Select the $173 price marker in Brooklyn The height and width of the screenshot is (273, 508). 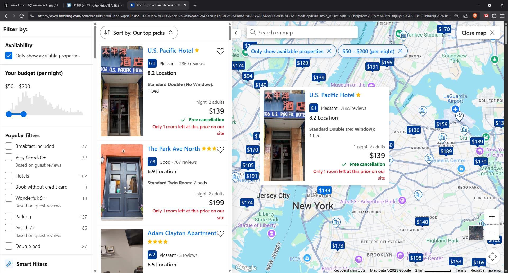pyautogui.click(x=338, y=246)
